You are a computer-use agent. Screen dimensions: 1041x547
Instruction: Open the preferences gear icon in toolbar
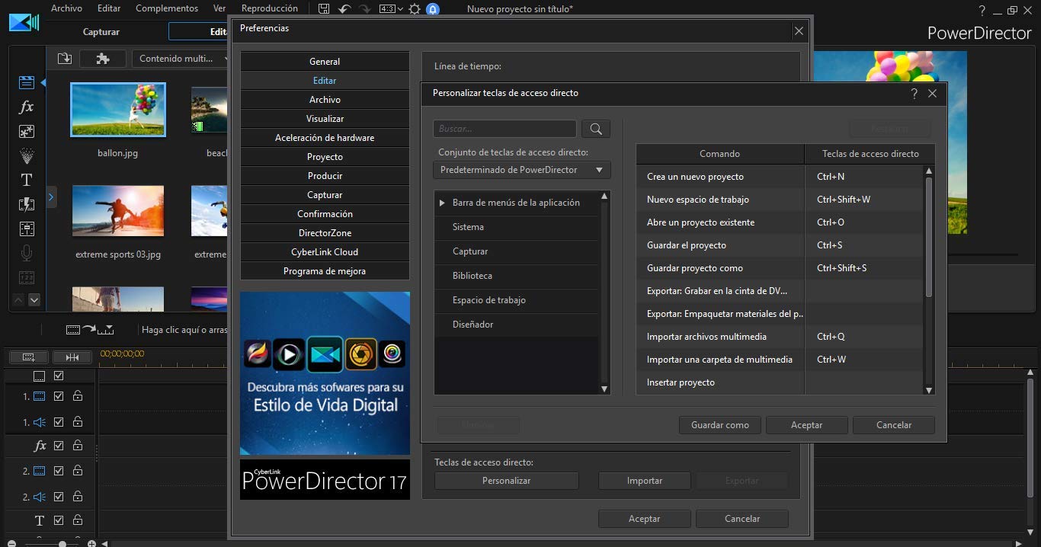415,9
